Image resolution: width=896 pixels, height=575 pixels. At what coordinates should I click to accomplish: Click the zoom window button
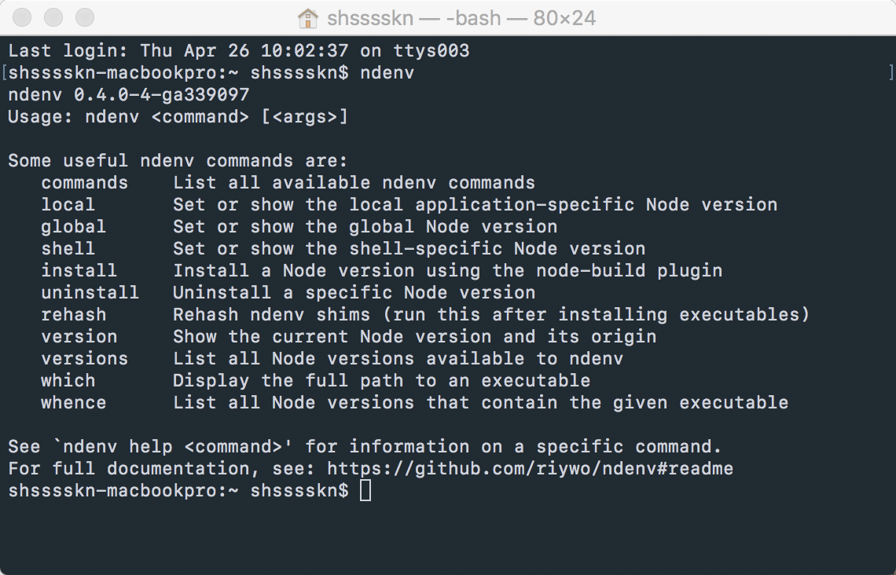pyautogui.click(x=85, y=17)
